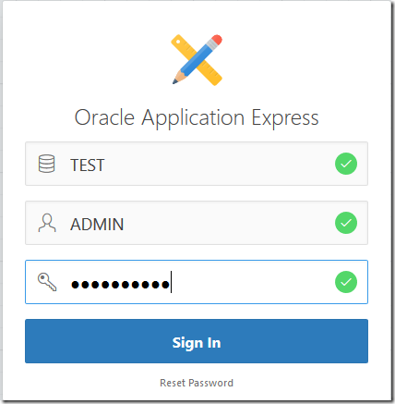Viewport: 395px width, 404px height.
Task: Click the key password icon
Action: coord(47,282)
